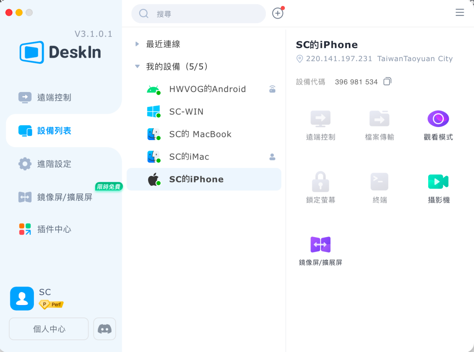Collapse the 我的設備 (5/5) section
The height and width of the screenshot is (352, 474).
[137, 67]
